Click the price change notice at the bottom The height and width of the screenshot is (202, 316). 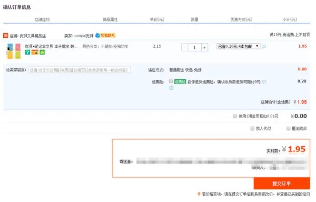[256, 194]
